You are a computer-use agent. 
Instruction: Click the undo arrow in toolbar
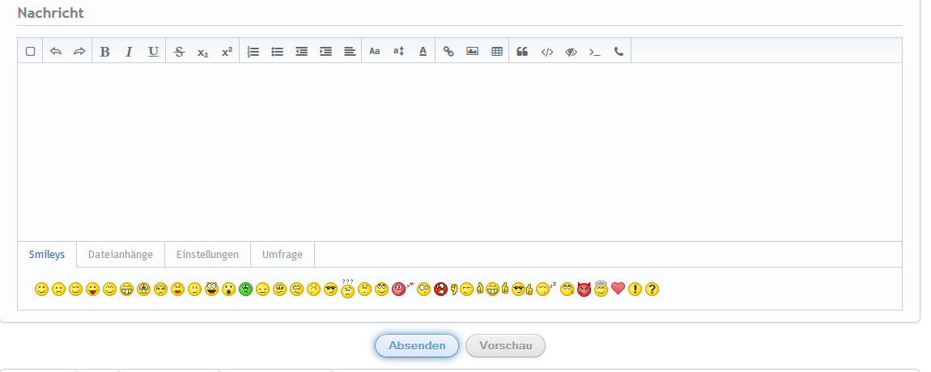[x=56, y=51]
